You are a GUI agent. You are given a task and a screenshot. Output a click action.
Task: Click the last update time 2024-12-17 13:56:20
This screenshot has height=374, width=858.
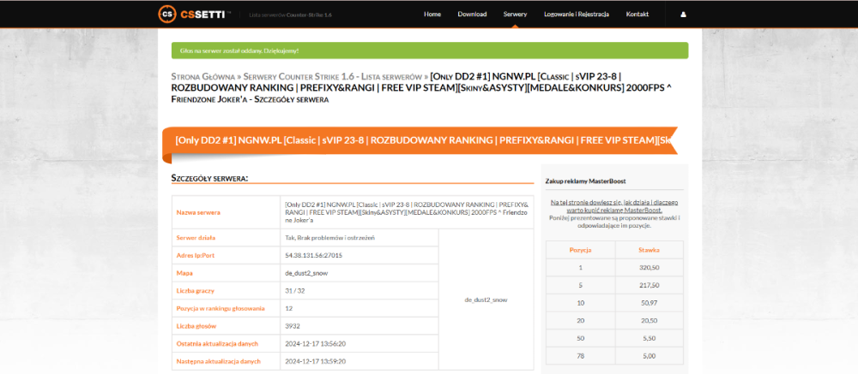(315, 344)
